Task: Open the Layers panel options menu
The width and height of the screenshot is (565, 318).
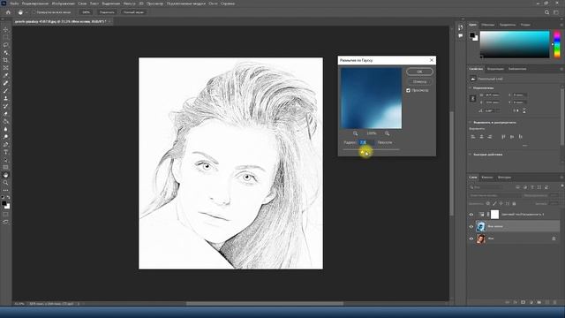Action: pyautogui.click(x=561, y=178)
